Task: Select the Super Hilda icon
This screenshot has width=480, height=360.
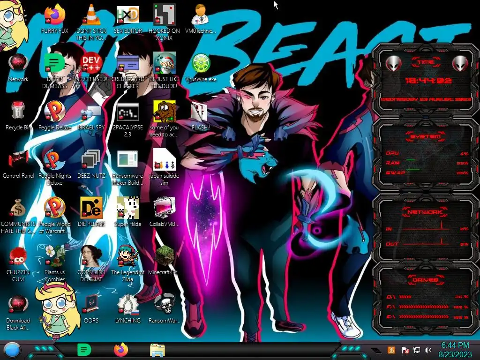Action: 127,208
